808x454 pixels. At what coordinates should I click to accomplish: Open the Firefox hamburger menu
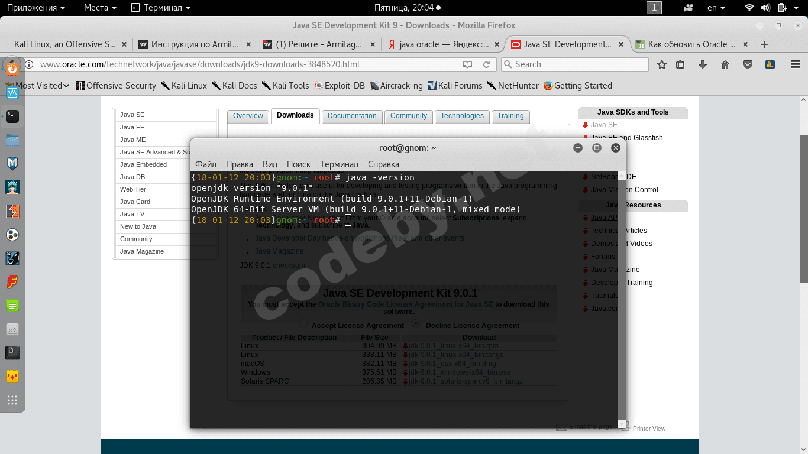pyautogui.click(x=795, y=64)
